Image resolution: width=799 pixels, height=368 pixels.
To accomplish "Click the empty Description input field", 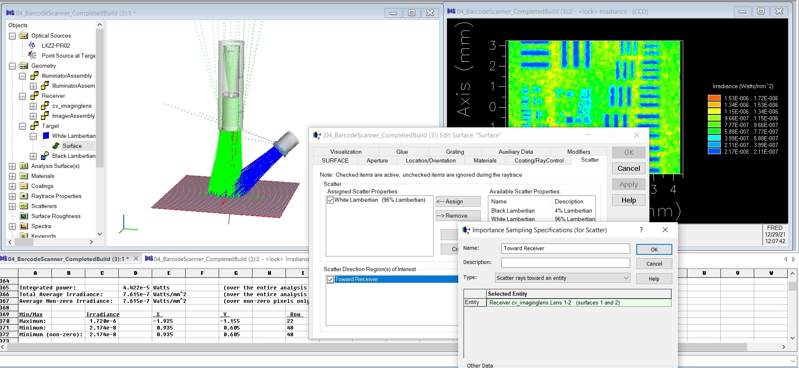I will (x=565, y=263).
